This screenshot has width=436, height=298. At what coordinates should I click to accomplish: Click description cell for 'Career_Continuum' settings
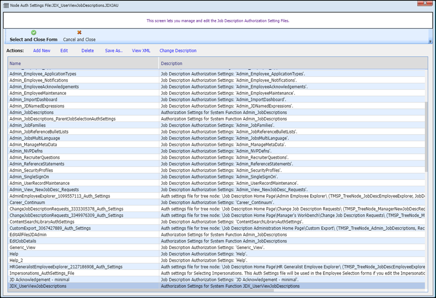coord(292,203)
